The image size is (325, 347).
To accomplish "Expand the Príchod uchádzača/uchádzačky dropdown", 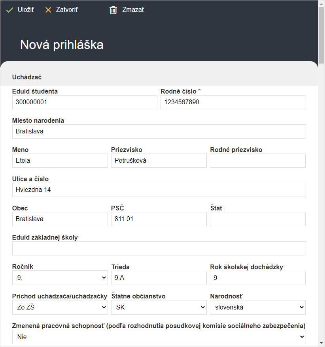I will coord(60,307).
